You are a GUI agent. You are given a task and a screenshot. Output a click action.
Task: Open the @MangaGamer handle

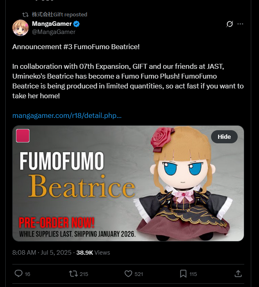pos(54,32)
